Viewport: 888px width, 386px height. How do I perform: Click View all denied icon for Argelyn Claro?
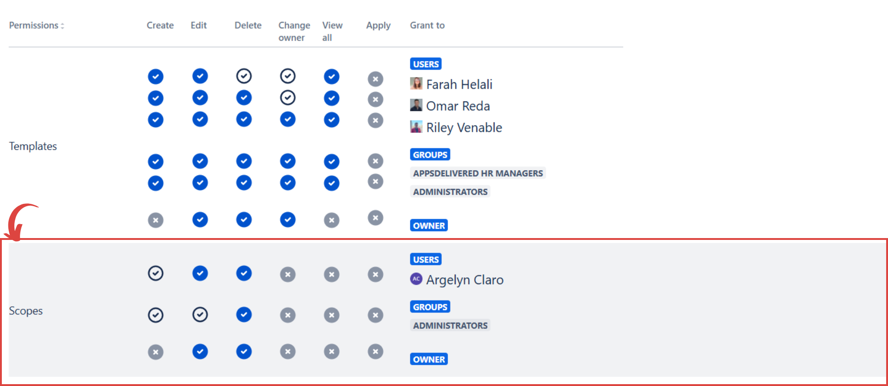click(331, 275)
